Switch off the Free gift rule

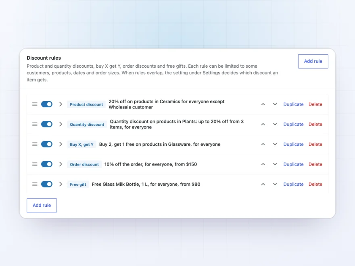pyautogui.click(x=47, y=184)
